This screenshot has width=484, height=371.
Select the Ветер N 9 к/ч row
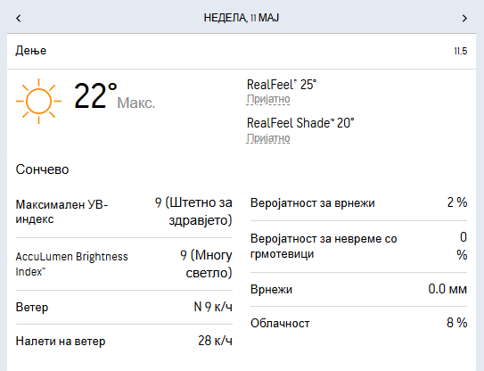point(124,307)
